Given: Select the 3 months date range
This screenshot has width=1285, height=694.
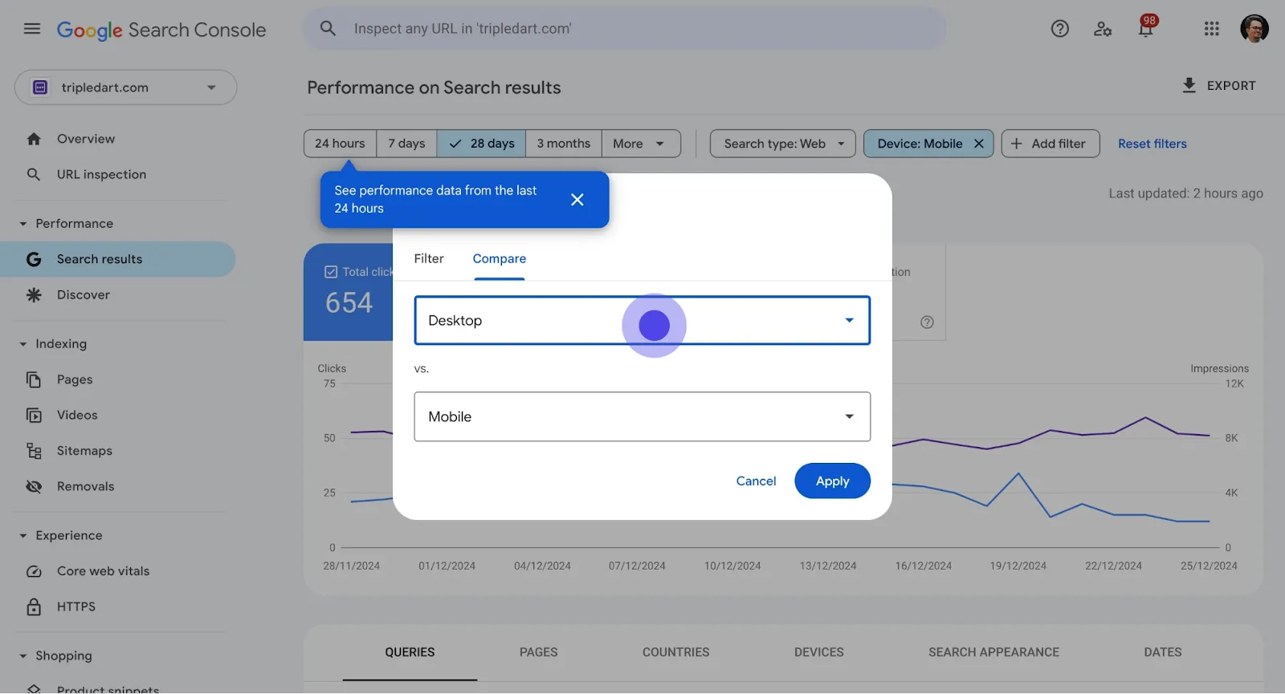Looking at the screenshot, I should (564, 144).
